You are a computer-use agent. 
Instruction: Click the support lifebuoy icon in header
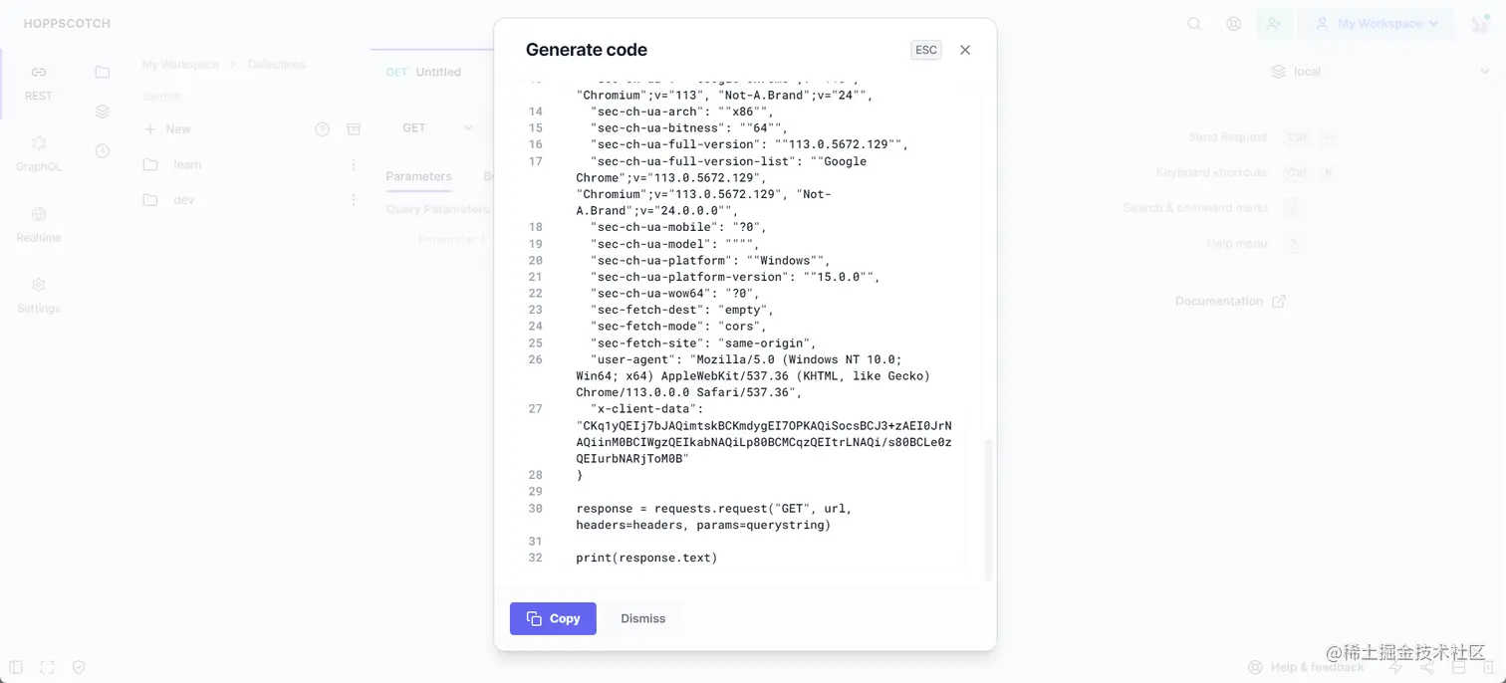[x=1234, y=24]
